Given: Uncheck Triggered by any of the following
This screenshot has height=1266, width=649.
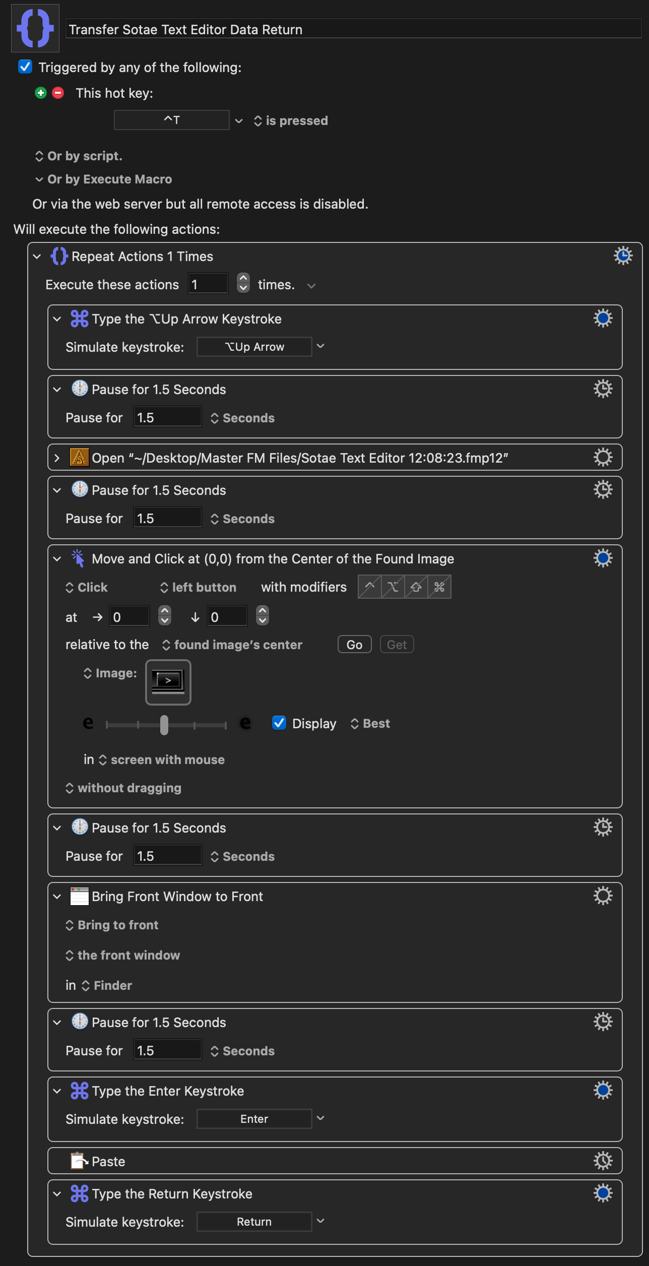Looking at the screenshot, I should [25, 67].
